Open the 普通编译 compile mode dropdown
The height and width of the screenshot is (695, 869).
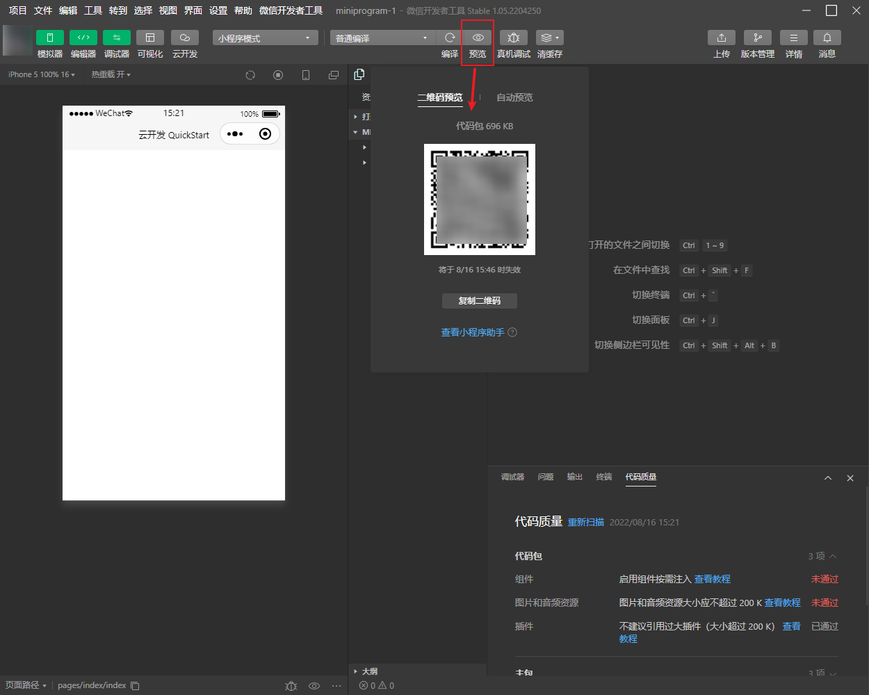382,38
